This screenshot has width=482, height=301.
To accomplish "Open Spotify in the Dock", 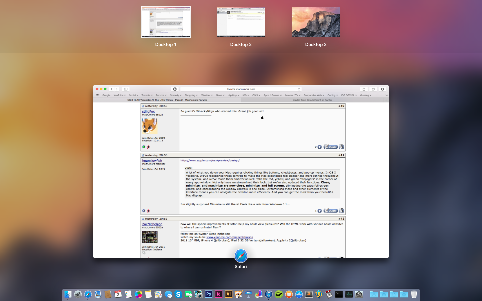I will pos(279,294).
